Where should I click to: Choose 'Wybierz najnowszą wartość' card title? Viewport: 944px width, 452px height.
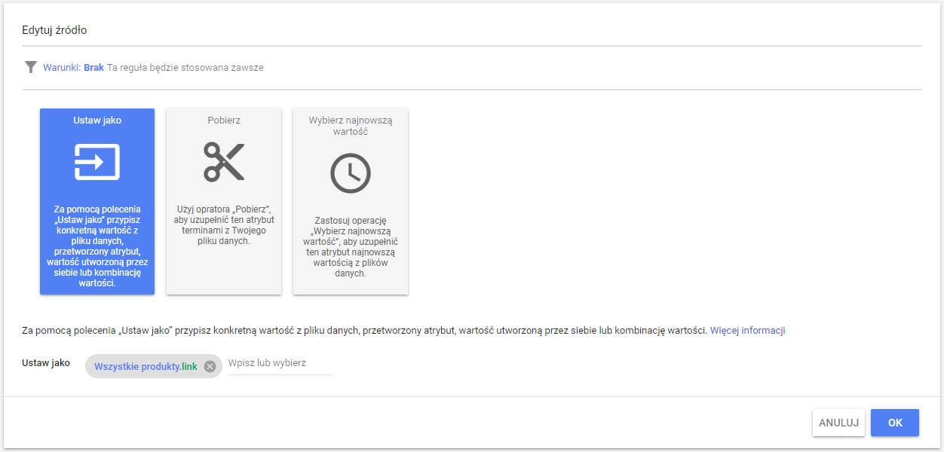[x=351, y=125]
